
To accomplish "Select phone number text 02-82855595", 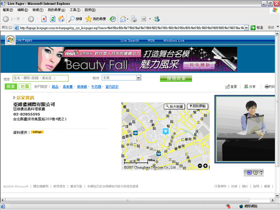I will pos(27,114).
